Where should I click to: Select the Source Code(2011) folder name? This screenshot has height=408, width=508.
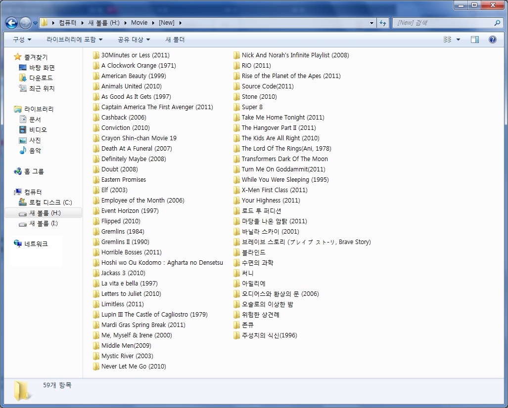point(268,86)
